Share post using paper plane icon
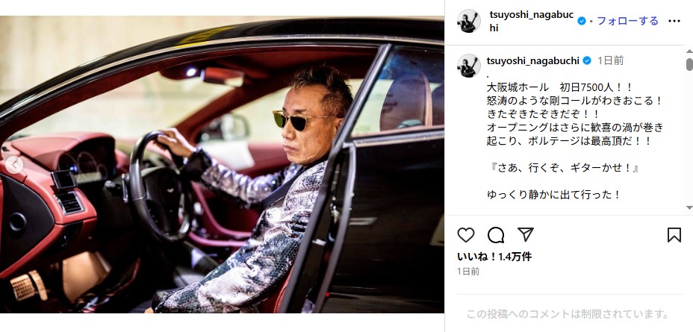Image resolution: width=693 pixels, height=332 pixels. (526, 234)
